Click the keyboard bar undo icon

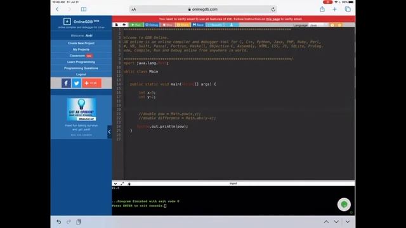(x=59, y=222)
